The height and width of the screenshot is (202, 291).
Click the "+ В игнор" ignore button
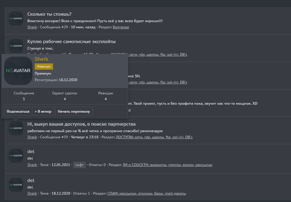click(43, 111)
